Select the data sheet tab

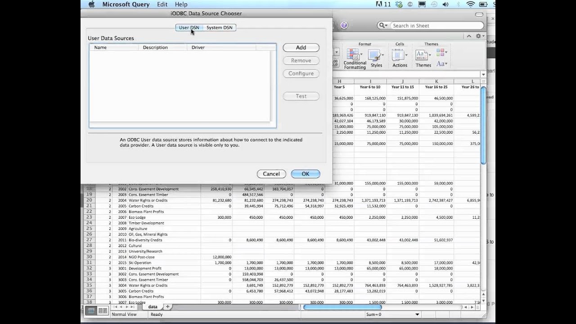coord(153,307)
